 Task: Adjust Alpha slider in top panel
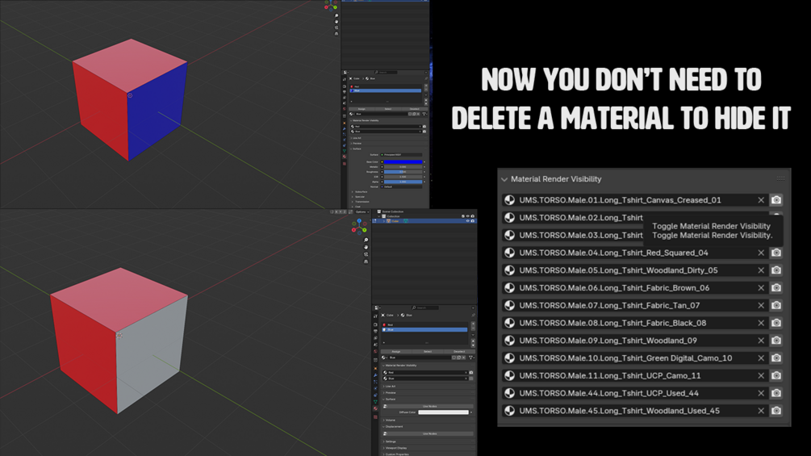click(x=403, y=182)
